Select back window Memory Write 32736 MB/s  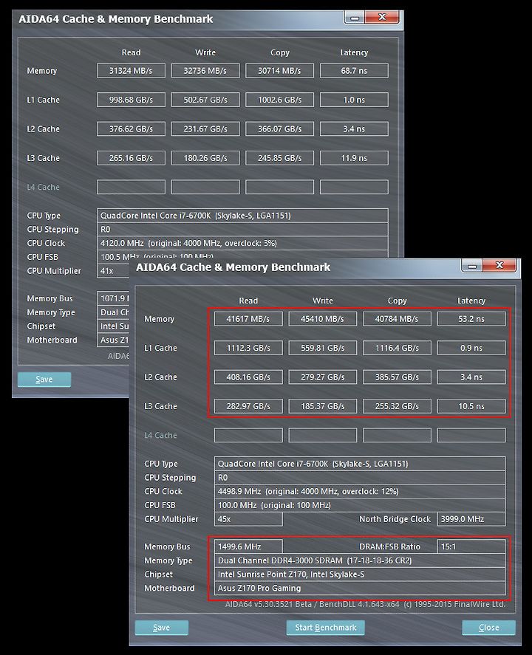coord(205,71)
